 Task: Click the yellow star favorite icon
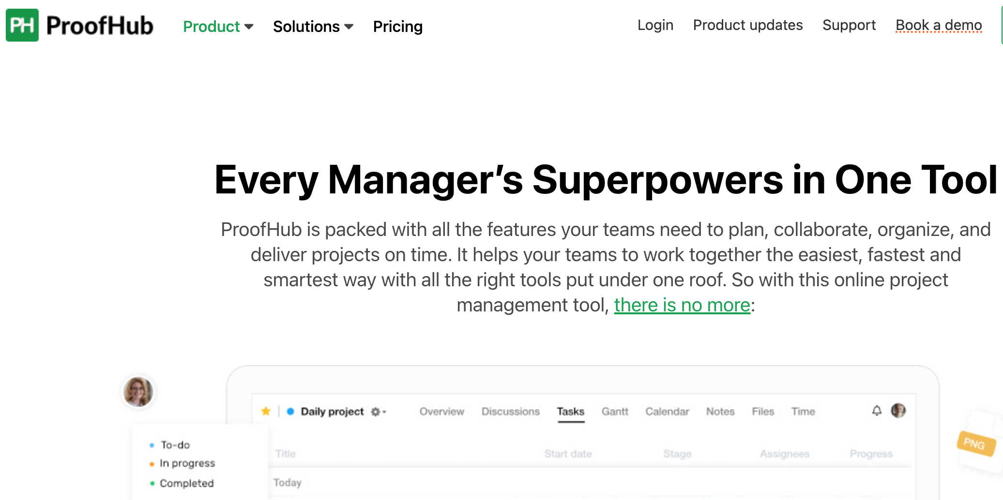click(266, 412)
